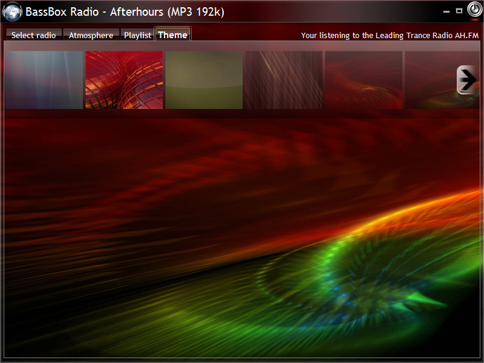The image size is (484, 363).
Task: Click the BassBox globe headphones logo
Action: tap(12, 11)
